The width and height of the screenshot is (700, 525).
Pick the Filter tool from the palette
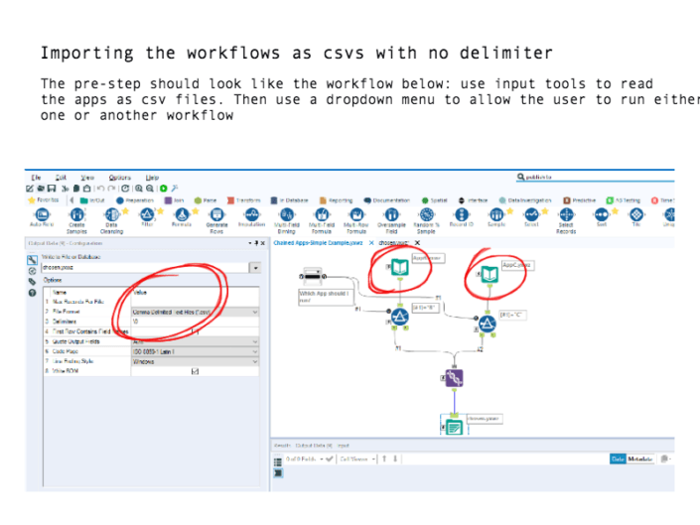point(147,214)
